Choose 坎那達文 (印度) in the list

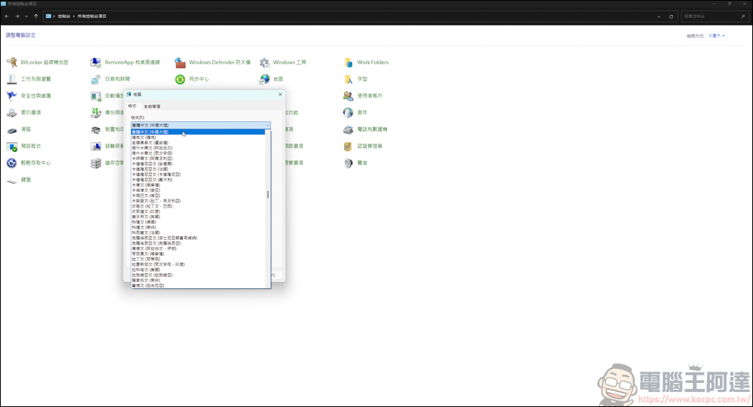198,211
